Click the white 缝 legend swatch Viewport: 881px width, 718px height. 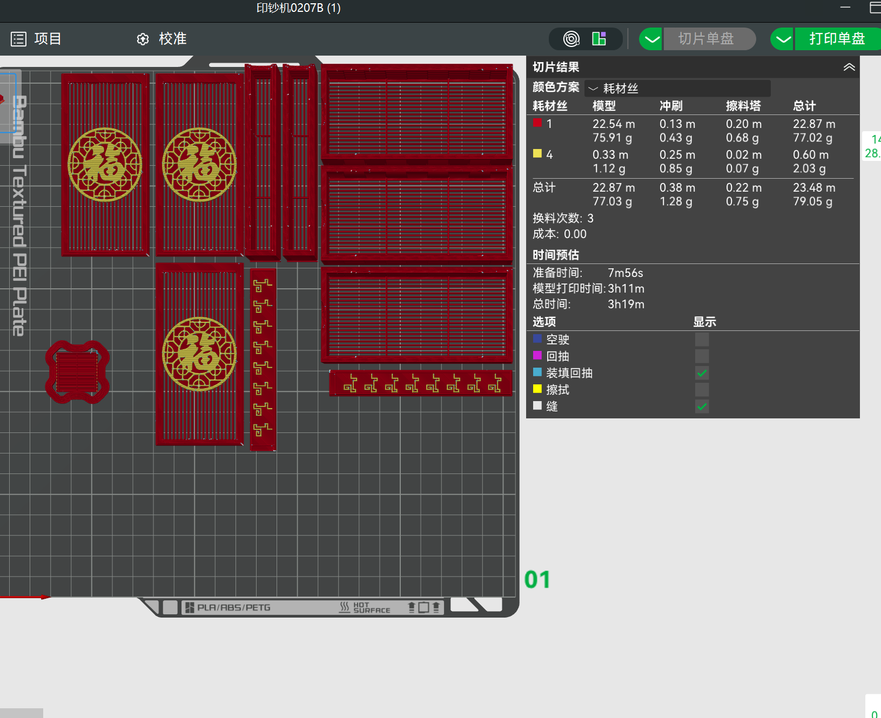tap(537, 405)
